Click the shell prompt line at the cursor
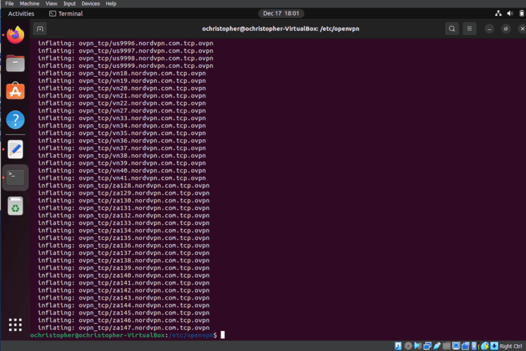The image size is (526, 351). (127, 335)
